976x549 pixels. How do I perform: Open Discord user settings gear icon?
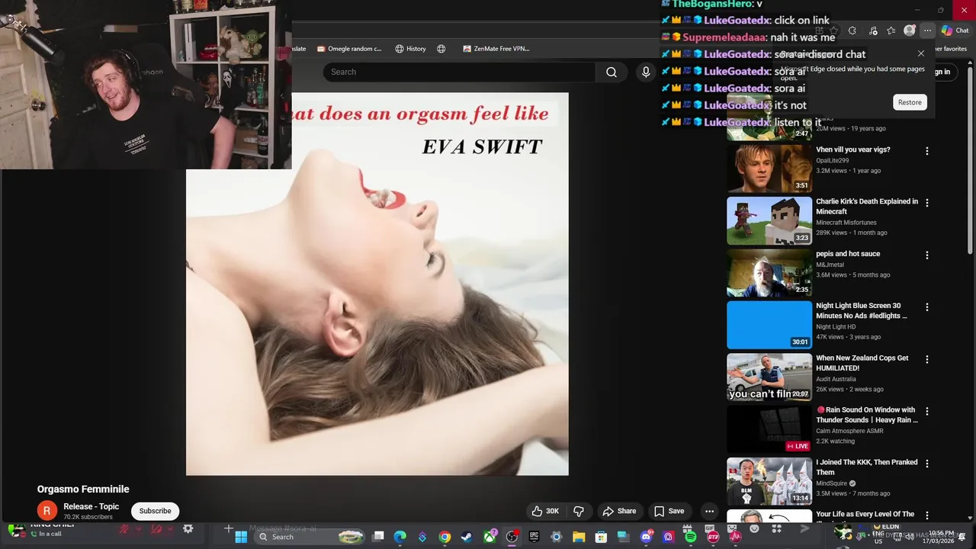(x=188, y=529)
